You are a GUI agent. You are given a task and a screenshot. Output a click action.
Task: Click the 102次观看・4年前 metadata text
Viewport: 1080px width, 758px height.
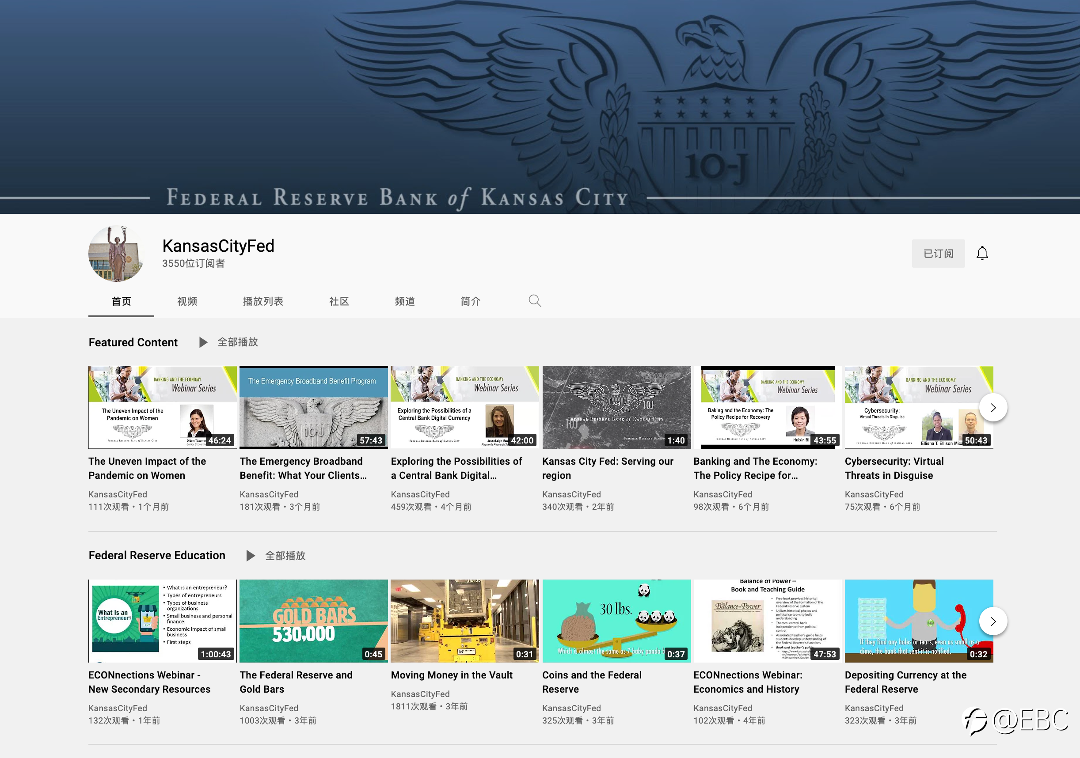[729, 720]
